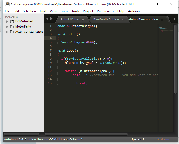Expand the MotorParty folder arrow
This screenshot has height=144, width=179.
point(7,27)
